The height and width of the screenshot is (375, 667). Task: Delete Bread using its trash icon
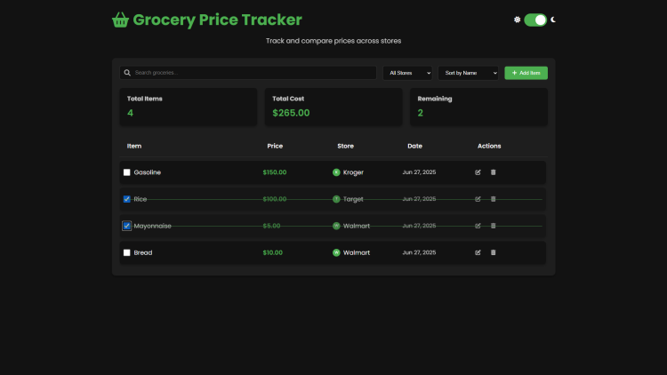pyautogui.click(x=494, y=252)
